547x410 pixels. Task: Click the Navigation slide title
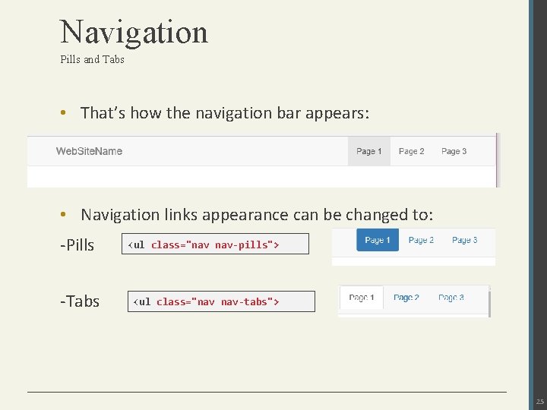[134, 32]
